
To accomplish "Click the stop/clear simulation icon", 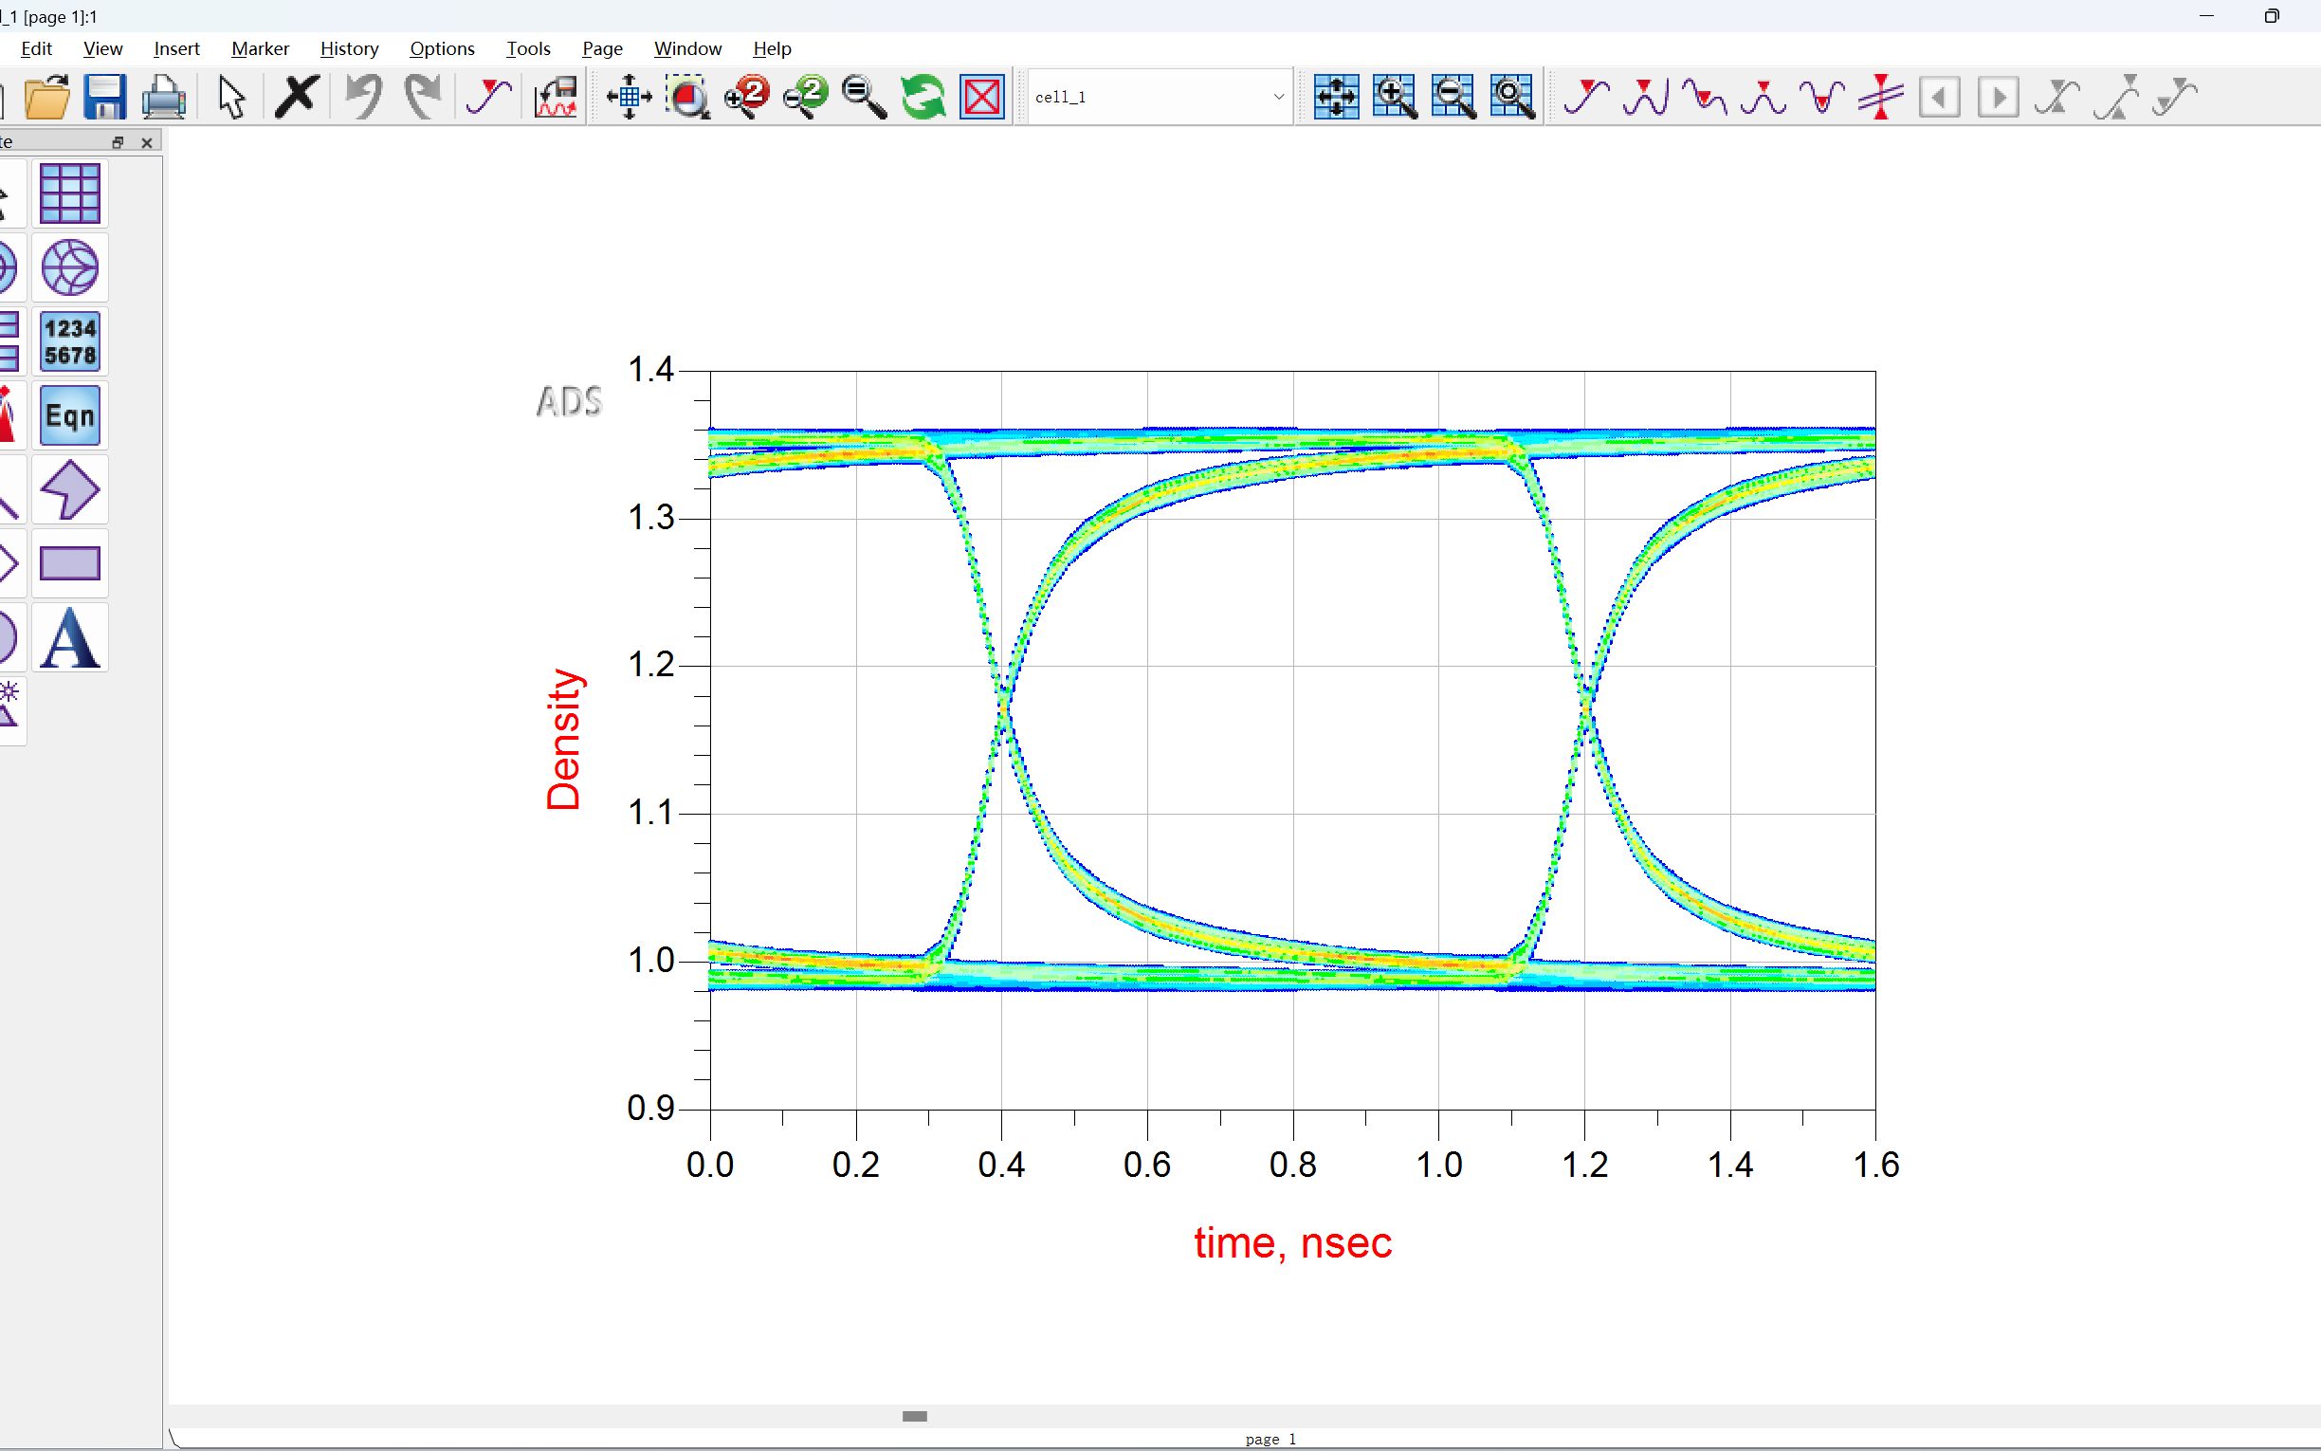I will point(981,95).
